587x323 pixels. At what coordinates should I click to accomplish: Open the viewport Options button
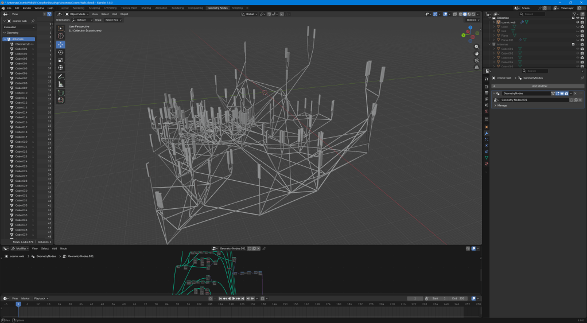(472, 20)
